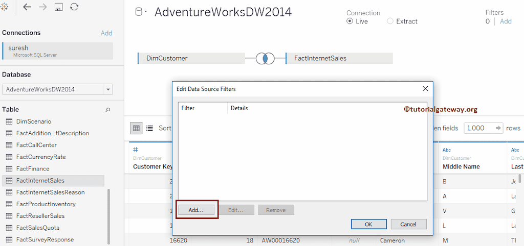Screen dimensions: 524x246
Task: Click the Middle Name column header
Action: click(472, 159)
